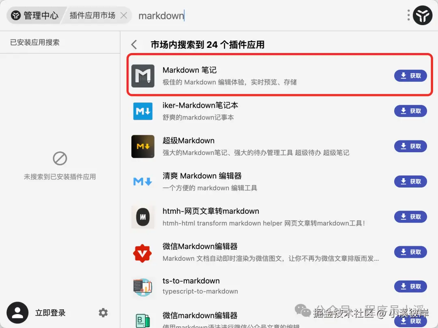The height and width of the screenshot is (328, 438).
Task: Get the iker-Markdown笔记本 plugin
Action: [410, 111]
